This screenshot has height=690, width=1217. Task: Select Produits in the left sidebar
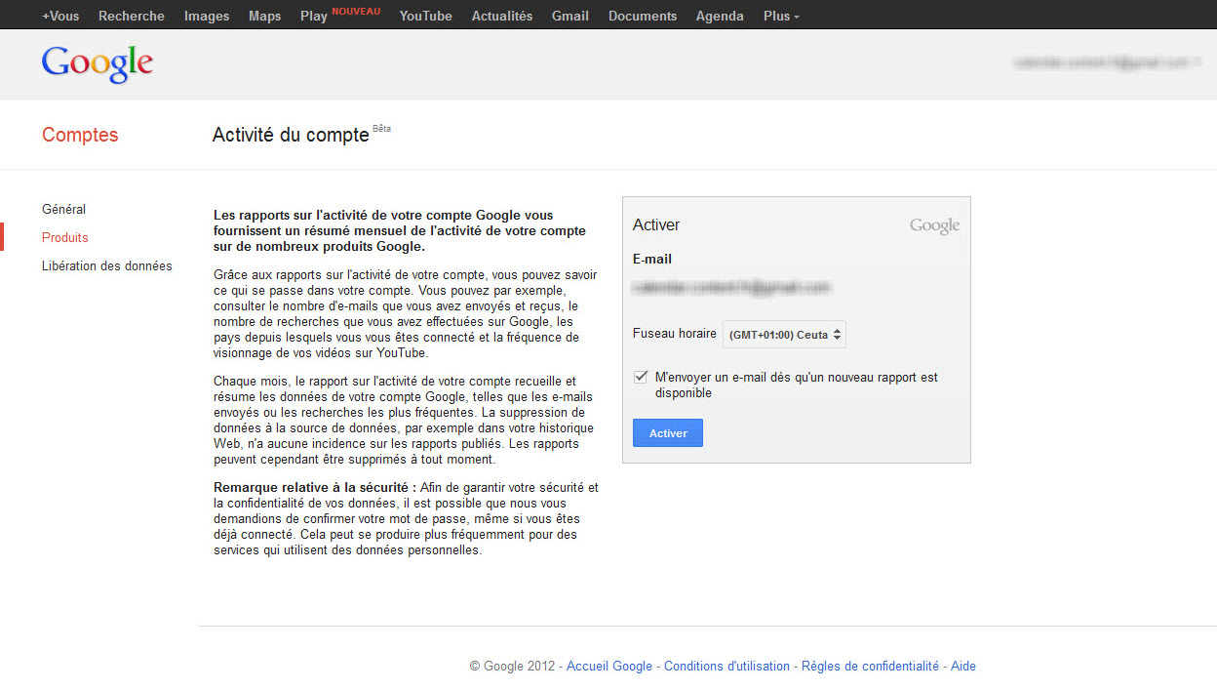click(64, 237)
